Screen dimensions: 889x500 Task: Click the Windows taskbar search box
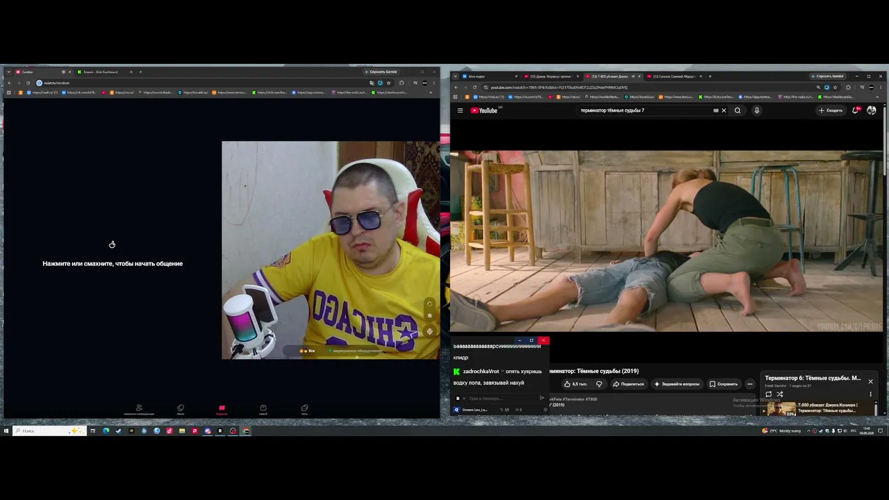(49, 431)
